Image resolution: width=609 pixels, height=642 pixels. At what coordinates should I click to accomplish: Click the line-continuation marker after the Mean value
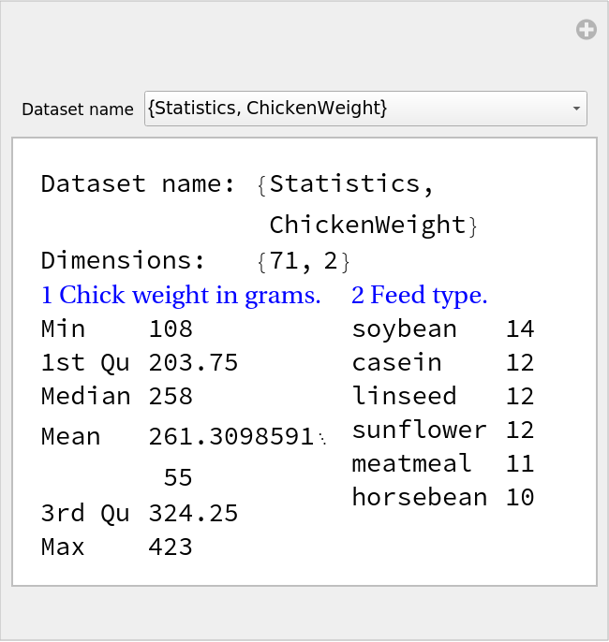(x=322, y=438)
